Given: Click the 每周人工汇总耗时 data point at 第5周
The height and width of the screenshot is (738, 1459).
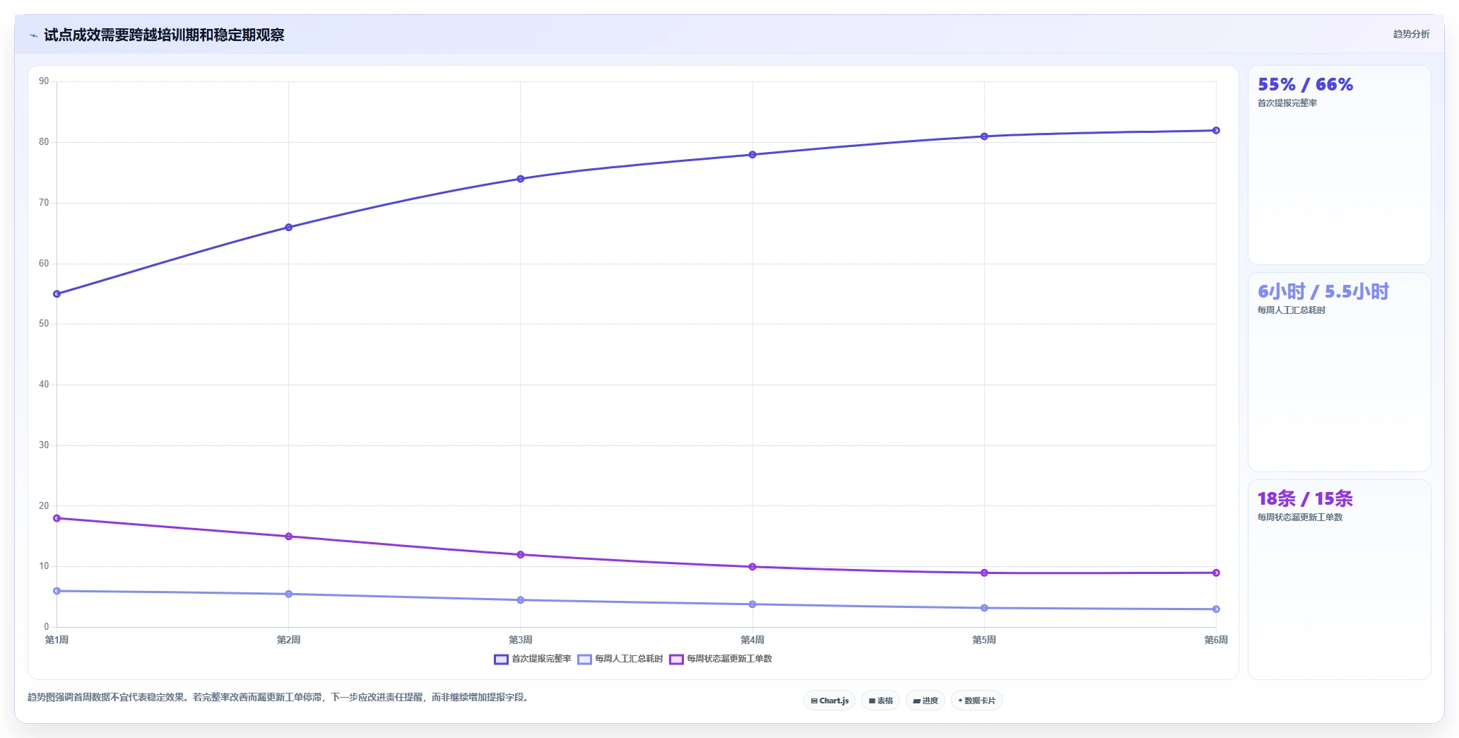Looking at the screenshot, I should coord(984,608).
